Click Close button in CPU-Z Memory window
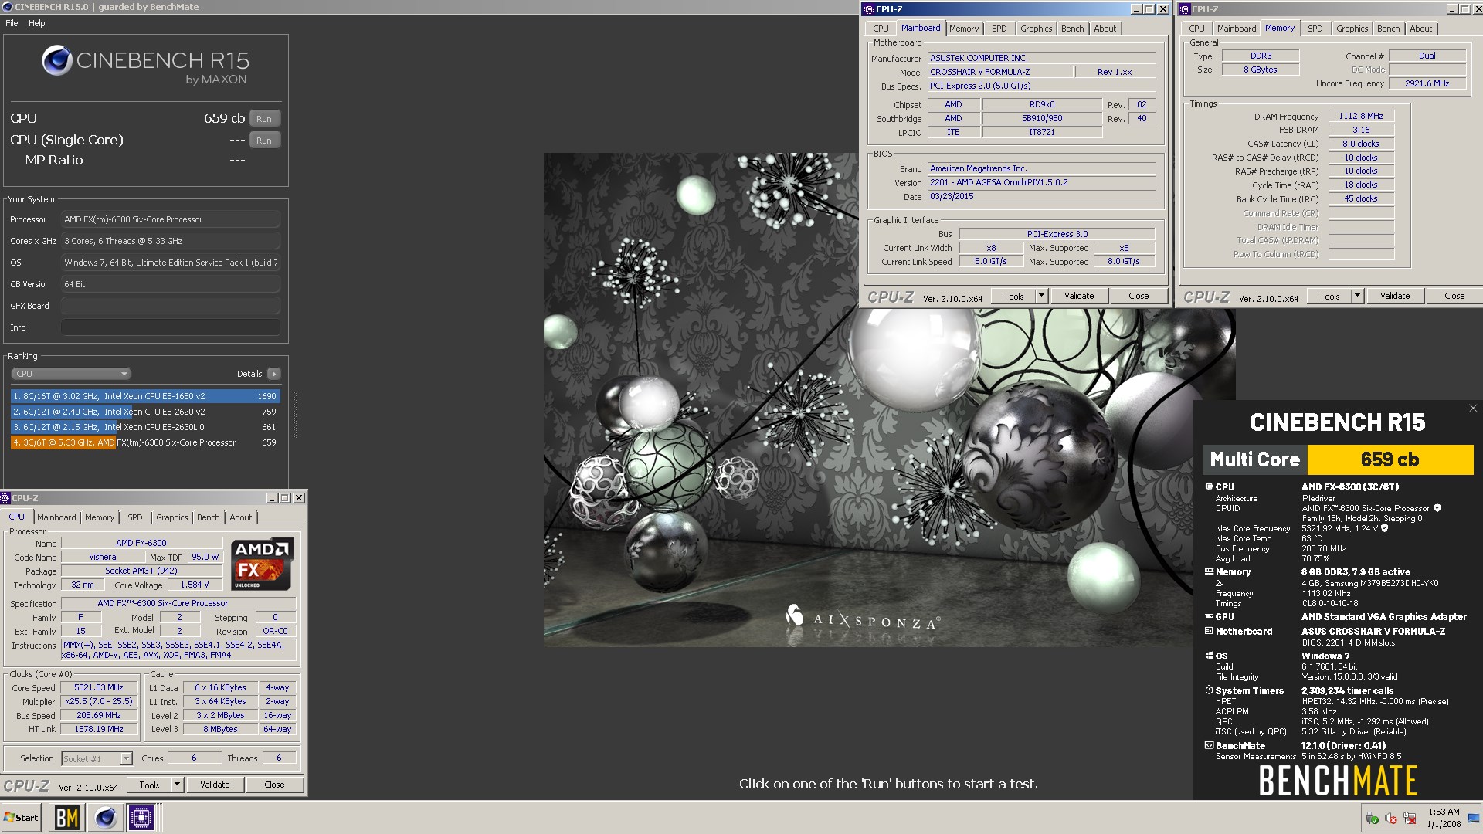Viewport: 1483px width, 834px height. pyautogui.click(x=1454, y=296)
